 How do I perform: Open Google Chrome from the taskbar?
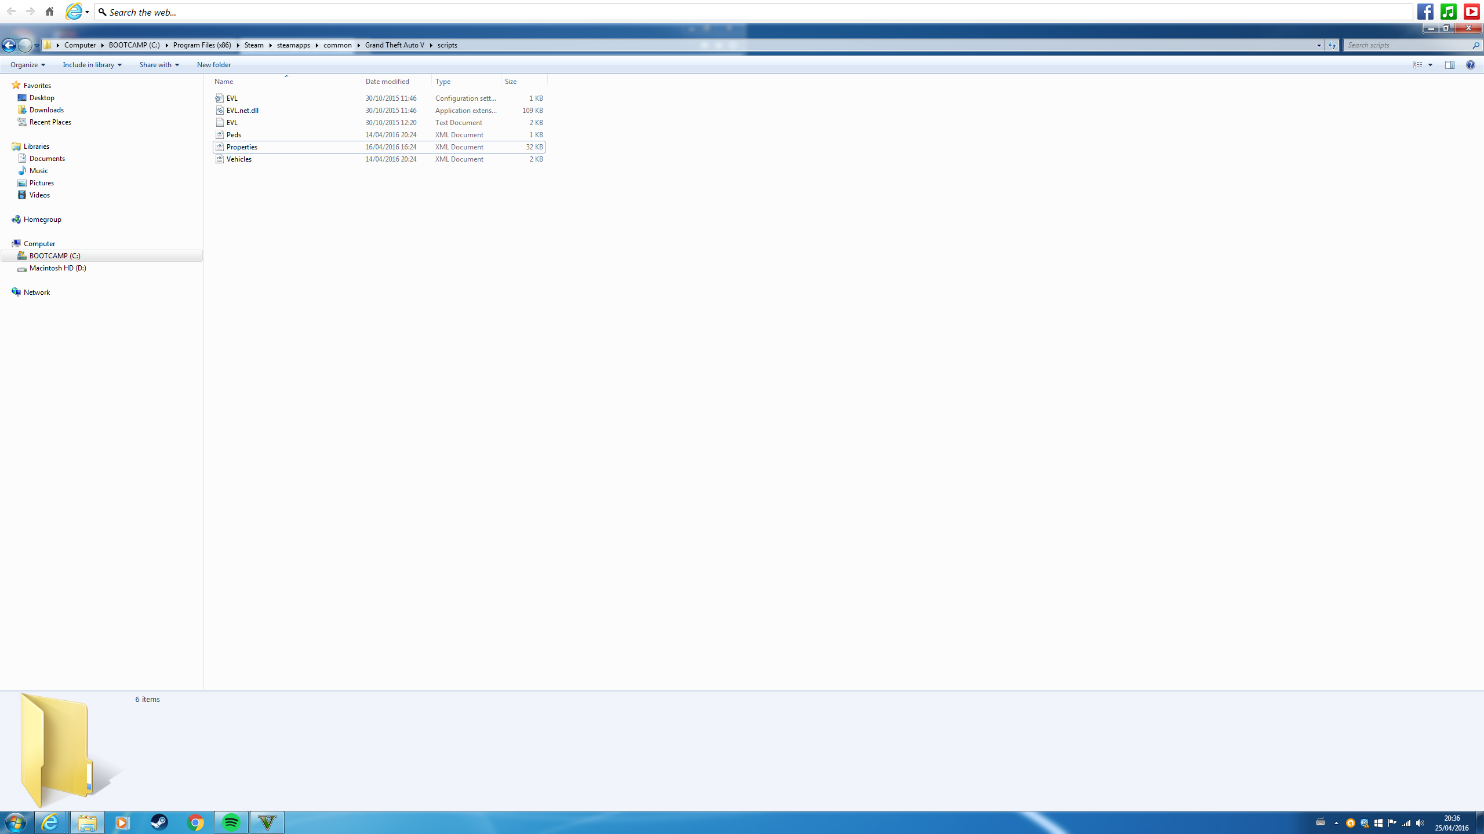pos(195,822)
